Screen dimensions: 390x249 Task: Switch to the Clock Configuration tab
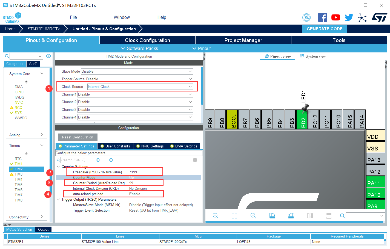147,40
